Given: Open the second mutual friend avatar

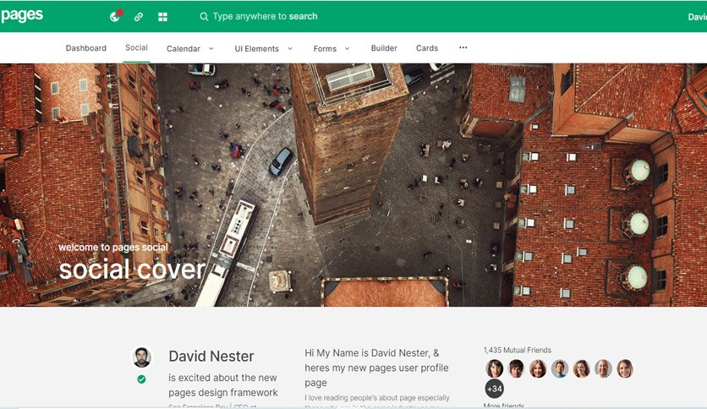Looking at the screenshot, I should pyautogui.click(x=516, y=369).
